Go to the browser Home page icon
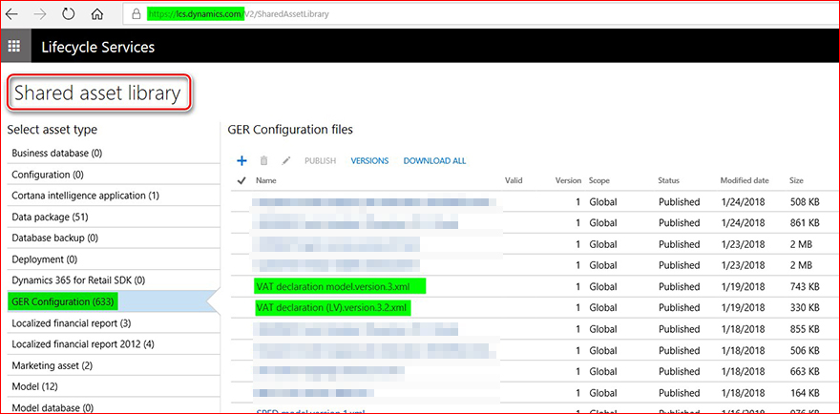 [x=97, y=14]
